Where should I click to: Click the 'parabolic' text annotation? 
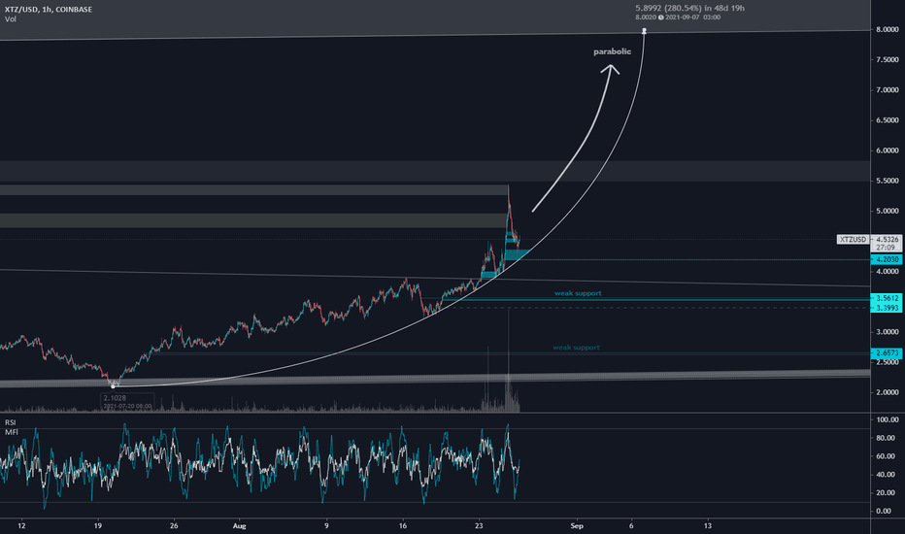[612, 52]
